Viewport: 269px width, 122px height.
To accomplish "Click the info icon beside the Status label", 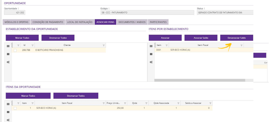I will pyautogui.click(x=205, y=8).
